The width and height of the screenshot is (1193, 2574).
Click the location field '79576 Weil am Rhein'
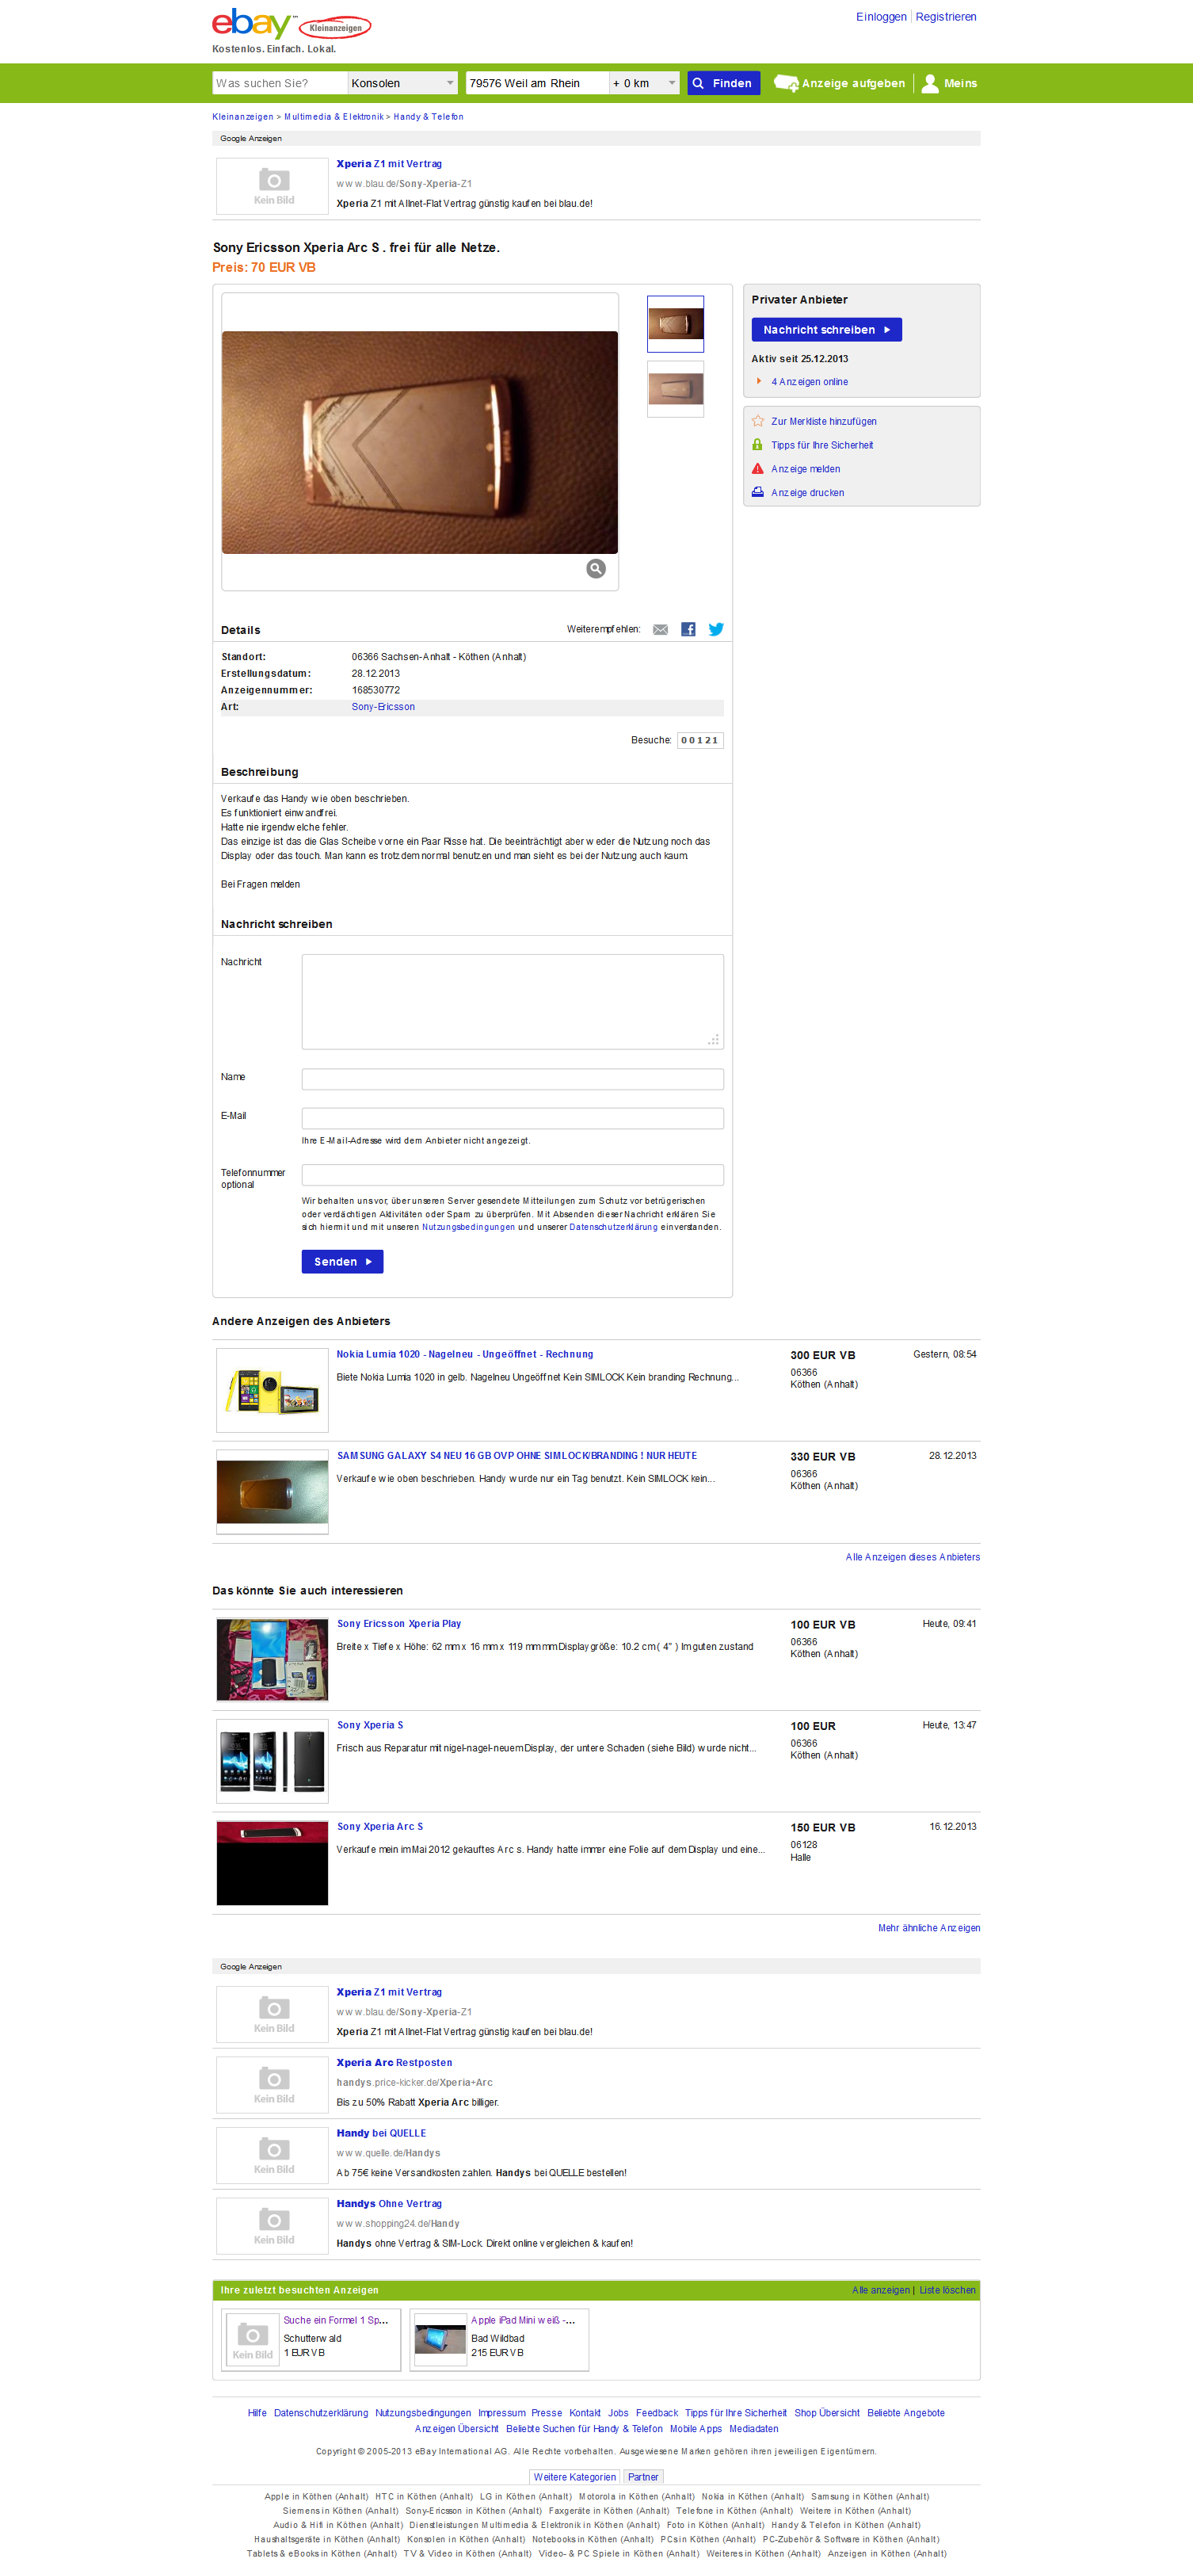click(538, 83)
